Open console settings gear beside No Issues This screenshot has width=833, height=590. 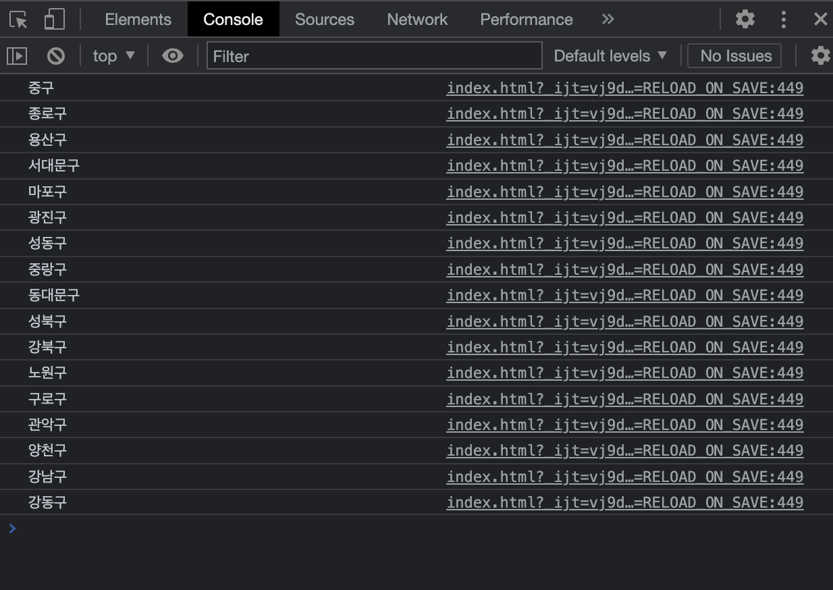[820, 55]
